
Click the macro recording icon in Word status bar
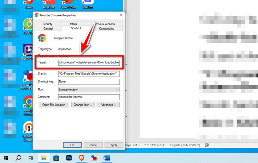(x=207, y=145)
